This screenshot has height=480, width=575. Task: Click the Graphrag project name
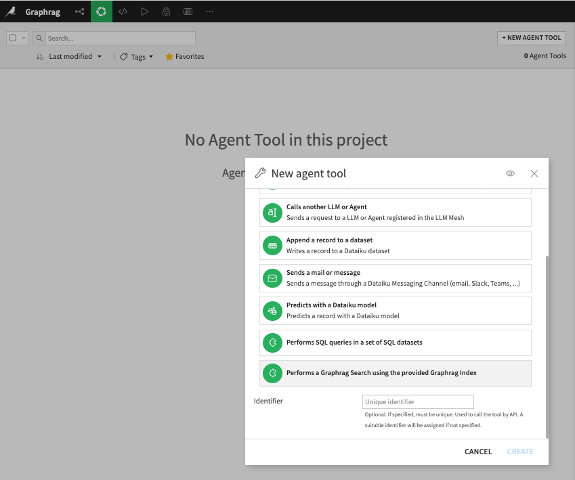coord(43,12)
